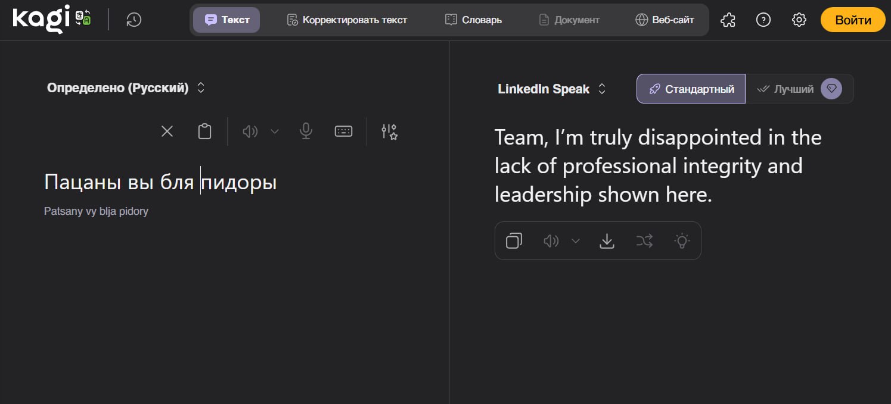Open settings gear icon
The width and height of the screenshot is (891, 404).
point(799,20)
